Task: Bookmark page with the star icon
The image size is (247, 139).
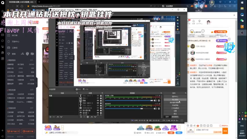Action: click(28, 6)
